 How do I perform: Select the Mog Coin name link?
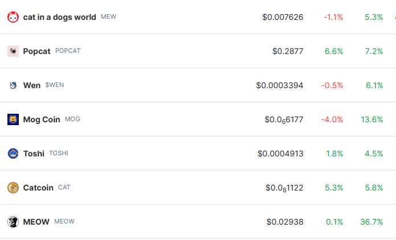(42, 119)
